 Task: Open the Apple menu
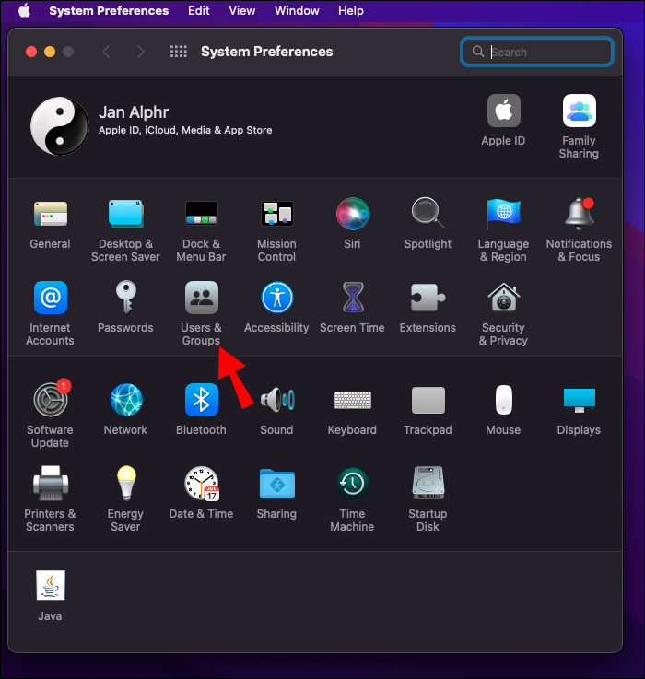tap(24, 10)
